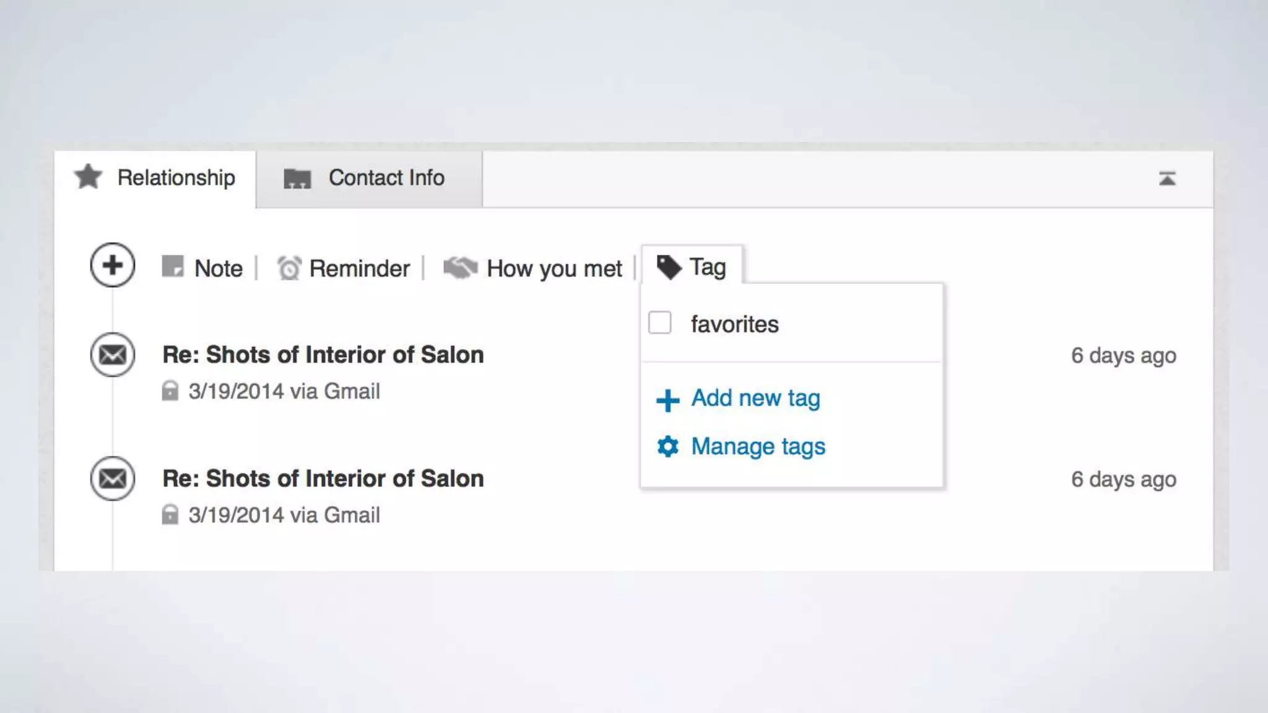
Task: Collapse panel with top-right arrow
Action: (1167, 179)
